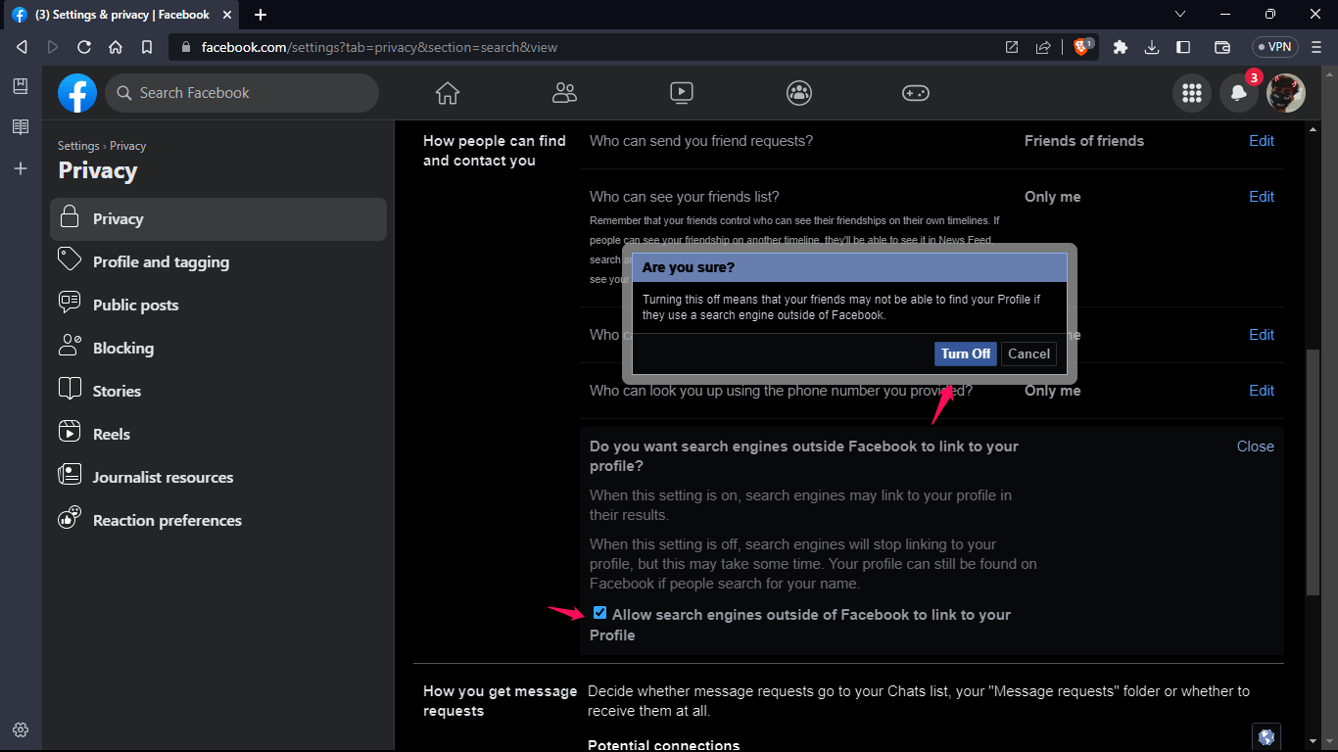Open the sidebar reading list icon
The width and height of the screenshot is (1338, 752).
pyautogui.click(x=21, y=127)
